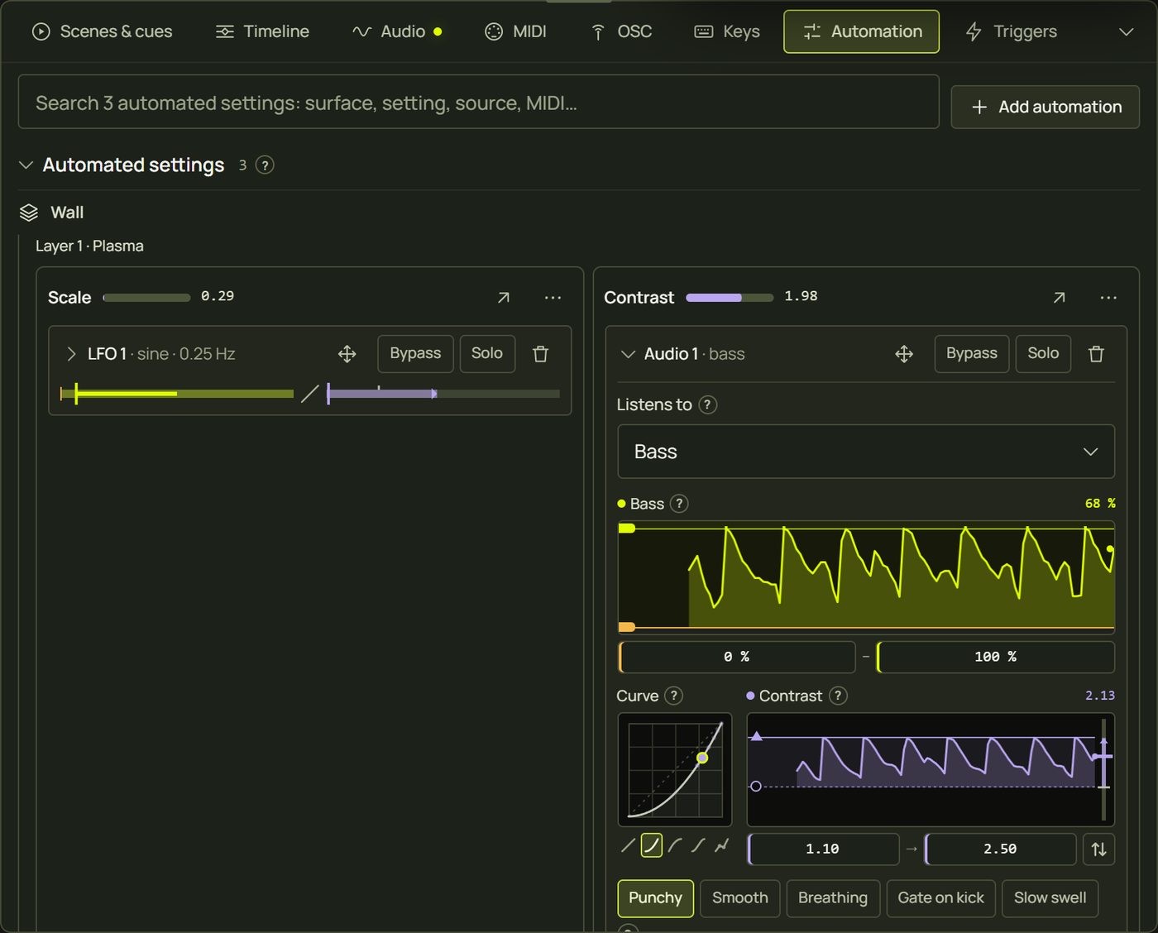Open the tabs overflow chevron
This screenshot has width=1158, height=933.
point(1126,32)
